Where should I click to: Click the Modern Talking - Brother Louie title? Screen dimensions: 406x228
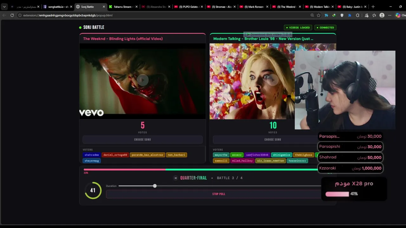click(263, 39)
